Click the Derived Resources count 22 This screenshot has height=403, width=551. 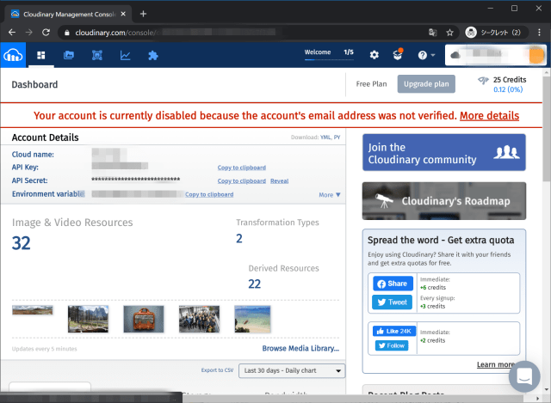tap(255, 284)
